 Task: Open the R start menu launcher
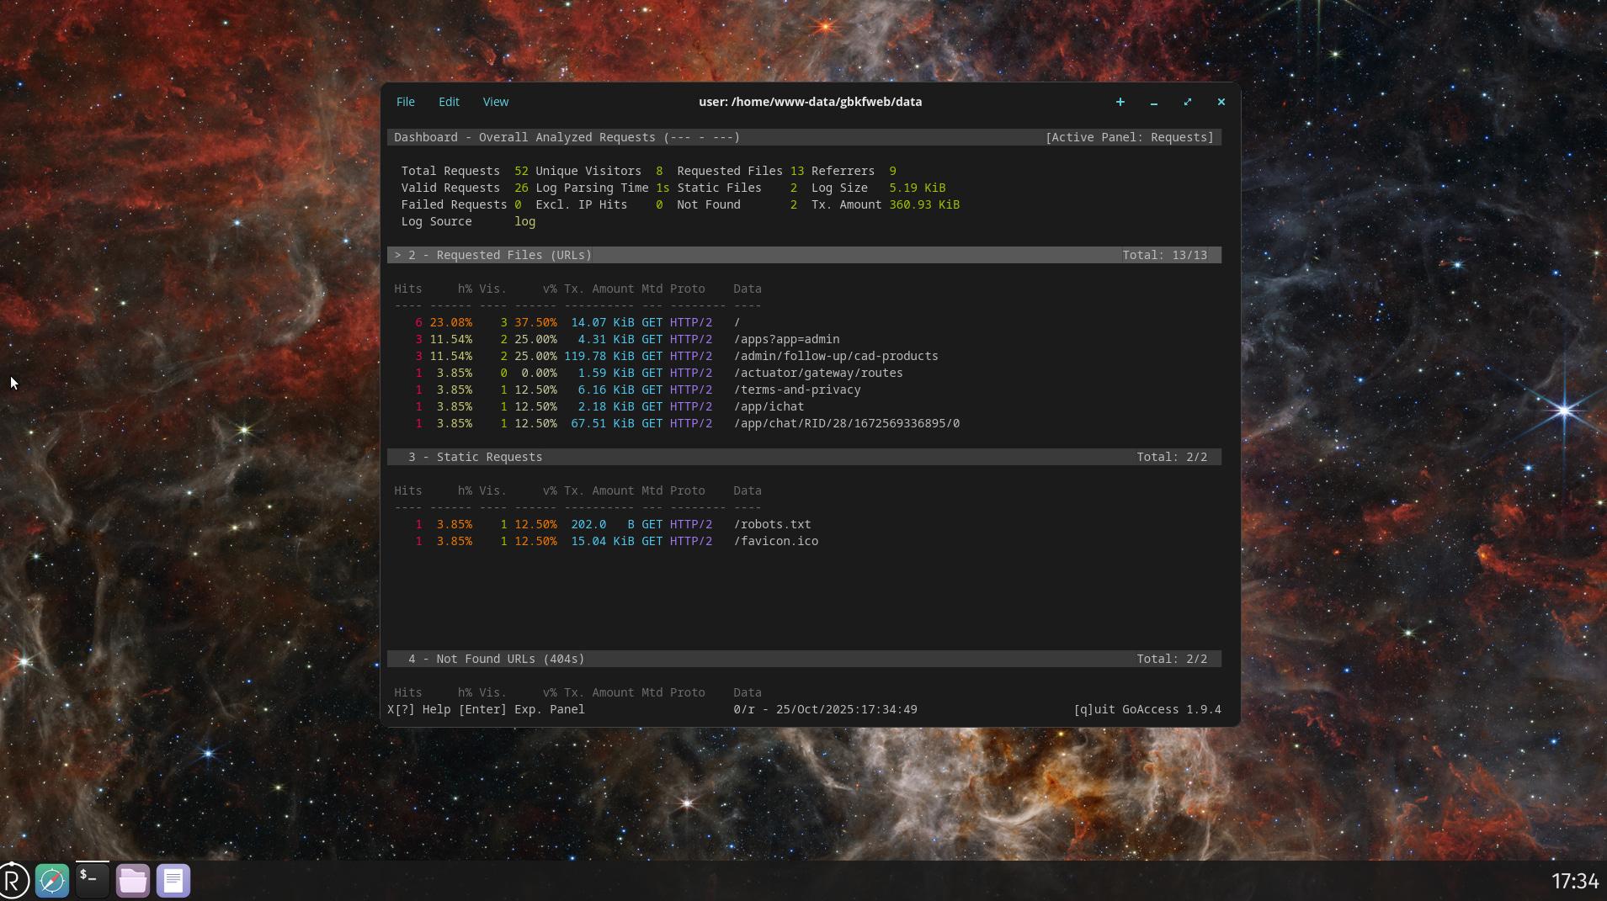click(14, 881)
